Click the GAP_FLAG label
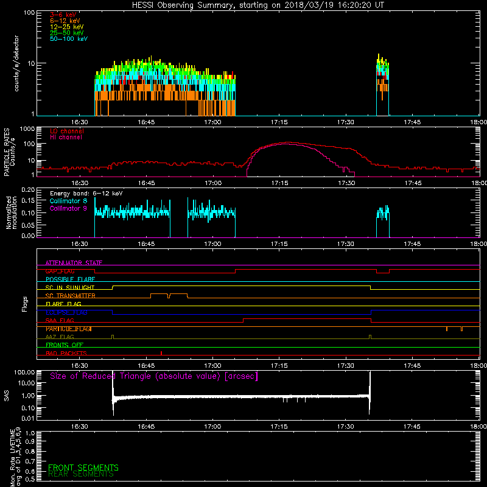 60,271
